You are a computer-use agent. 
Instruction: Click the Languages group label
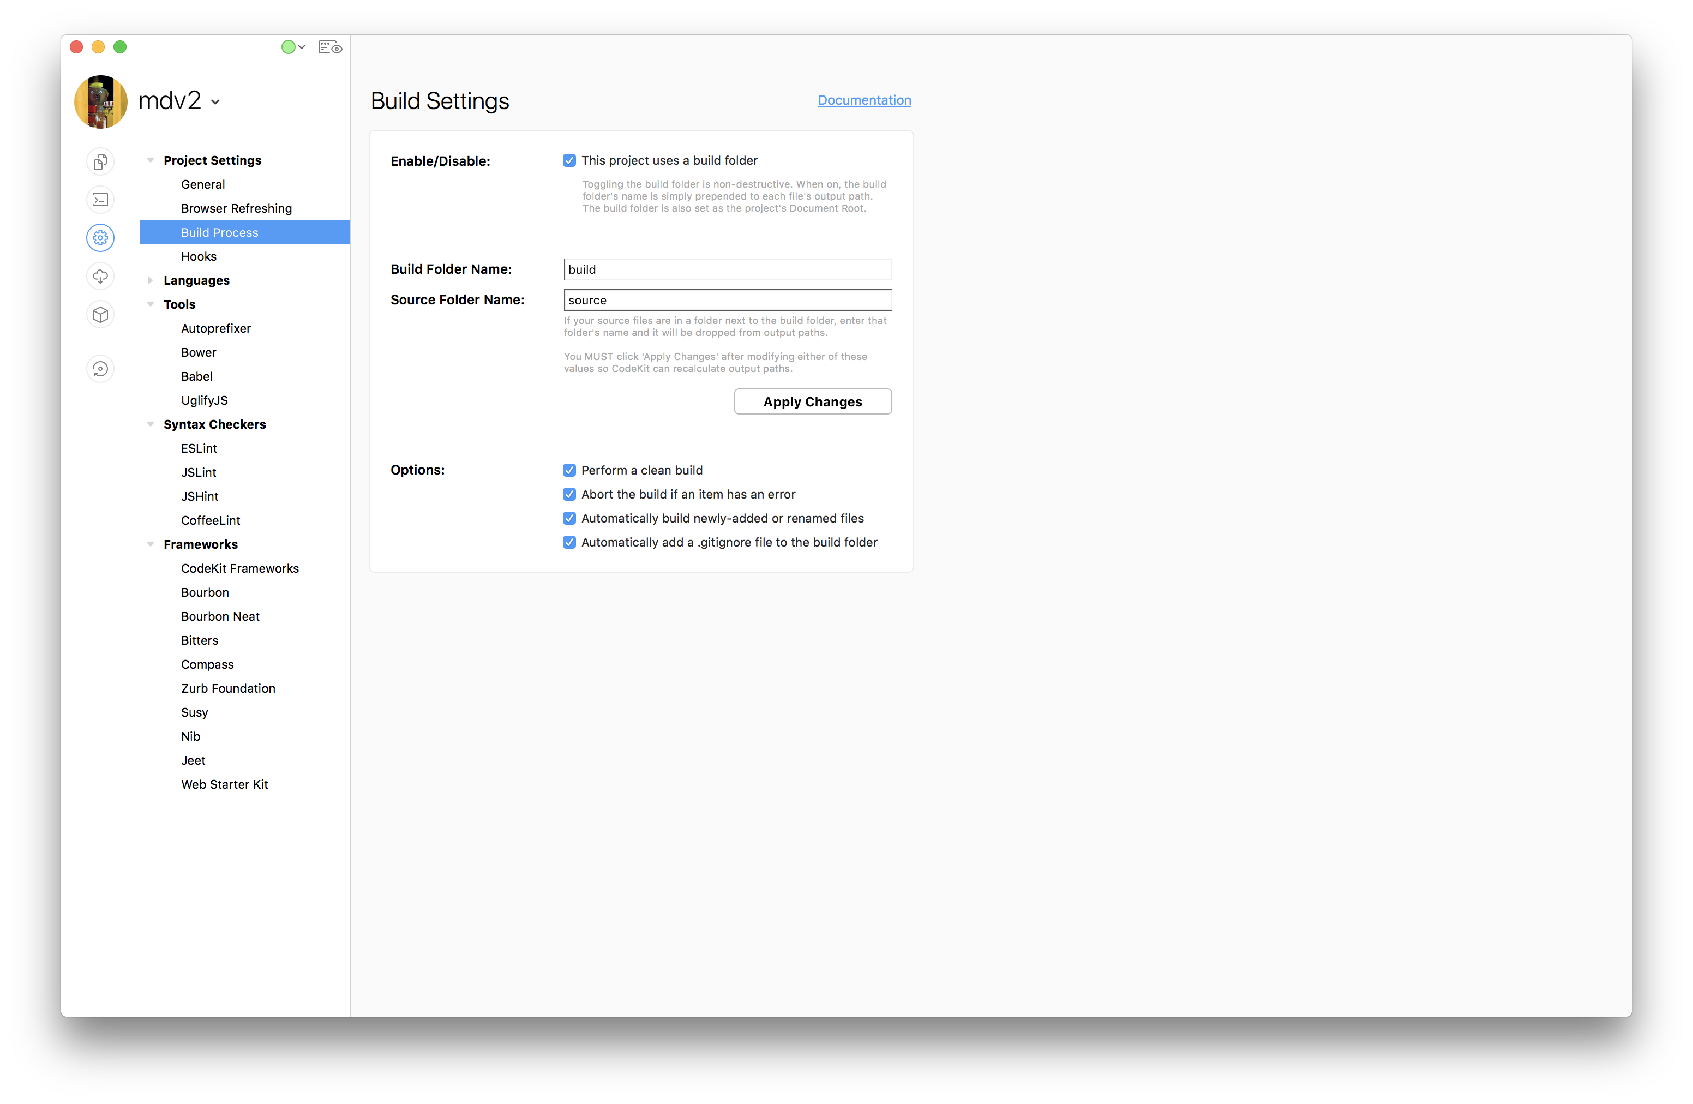[196, 280]
